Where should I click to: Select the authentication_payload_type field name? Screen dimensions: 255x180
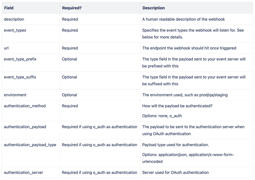point(30,145)
